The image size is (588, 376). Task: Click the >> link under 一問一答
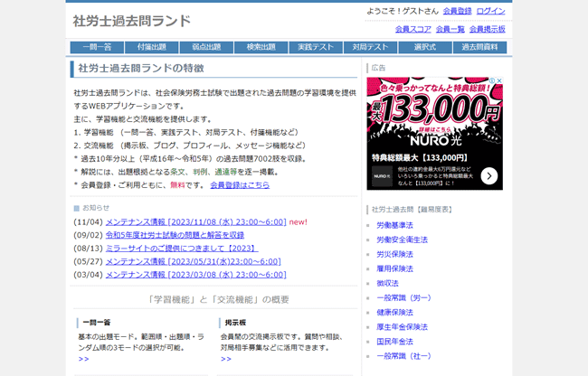[83, 359]
